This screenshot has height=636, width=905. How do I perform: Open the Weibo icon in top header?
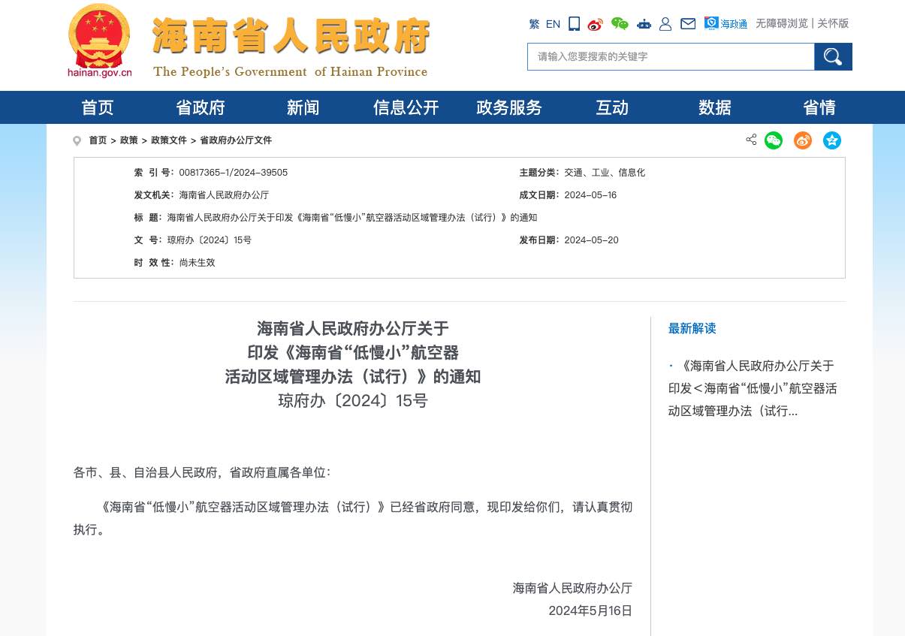pyautogui.click(x=596, y=24)
